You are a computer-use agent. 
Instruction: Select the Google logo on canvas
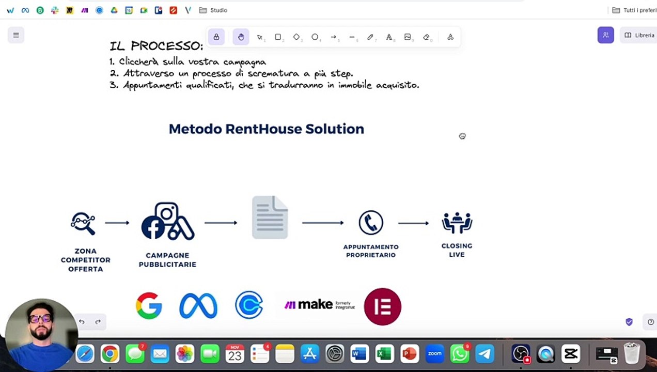click(x=149, y=306)
